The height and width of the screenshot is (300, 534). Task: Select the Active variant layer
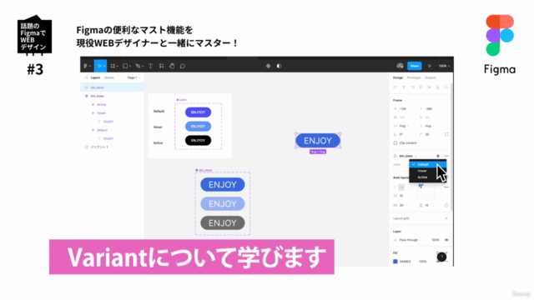(113, 104)
